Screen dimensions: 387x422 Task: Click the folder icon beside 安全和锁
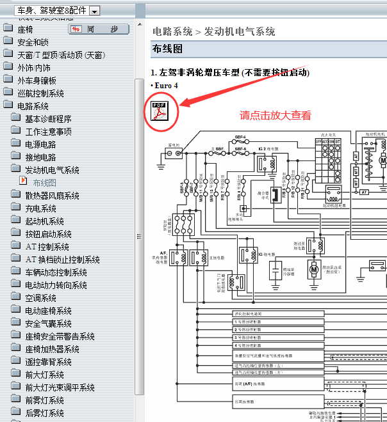[x=8, y=41]
